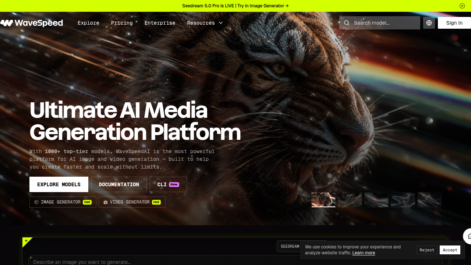Open the chat support bubble
The image size is (471, 265).
(x=467, y=236)
